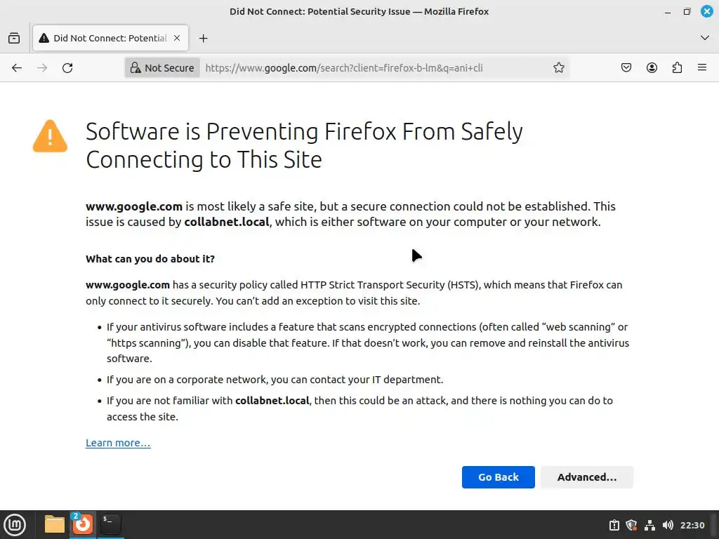Reload the current page

67,68
